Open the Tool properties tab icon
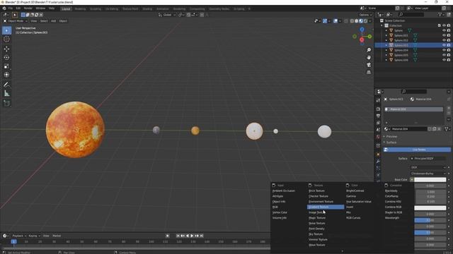The width and height of the screenshot is (453, 254). tap(378, 100)
